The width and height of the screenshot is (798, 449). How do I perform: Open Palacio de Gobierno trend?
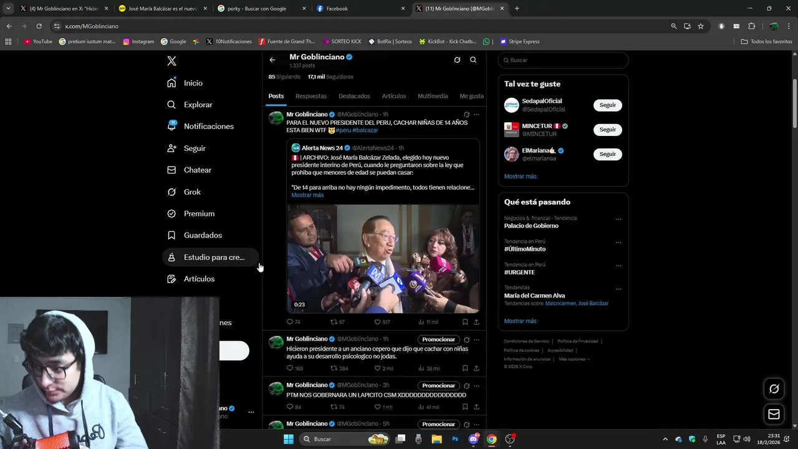531,226
